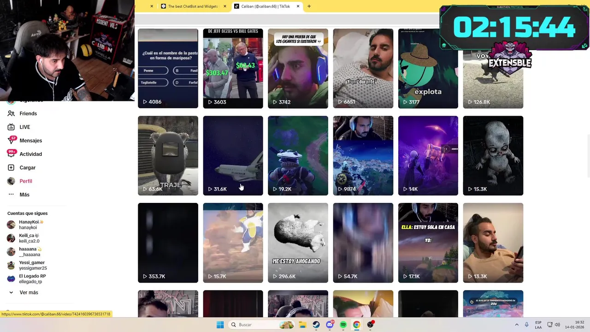Open phone-watching video with 13.3K views
Image resolution: width=590 pixels, height=332 pixels.
point(493,243)
